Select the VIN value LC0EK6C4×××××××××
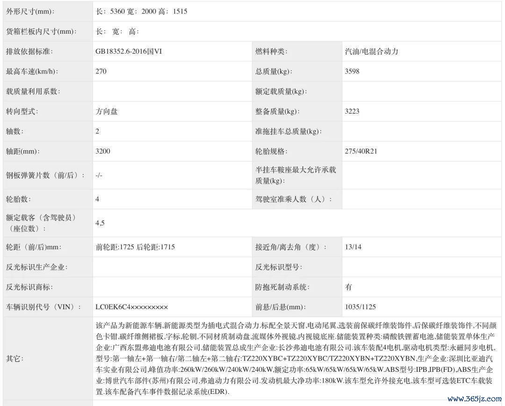Viewport: 505px width, 406px height. tap(131, 307)
